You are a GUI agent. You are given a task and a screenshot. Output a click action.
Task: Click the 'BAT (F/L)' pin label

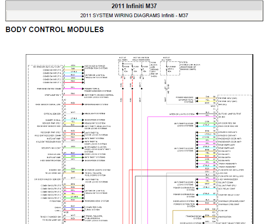[223, 105]
